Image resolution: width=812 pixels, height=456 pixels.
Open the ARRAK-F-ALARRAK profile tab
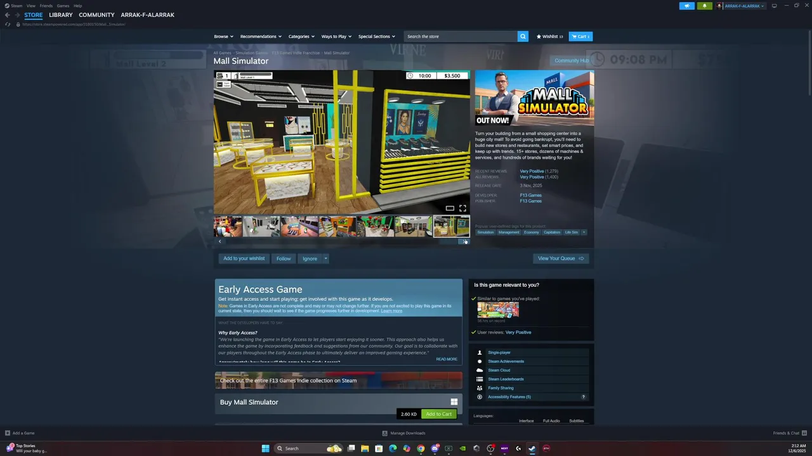click(147, 15)
